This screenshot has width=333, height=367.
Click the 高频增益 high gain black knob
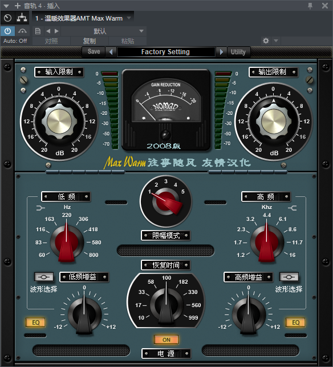(x=249, y=315)
